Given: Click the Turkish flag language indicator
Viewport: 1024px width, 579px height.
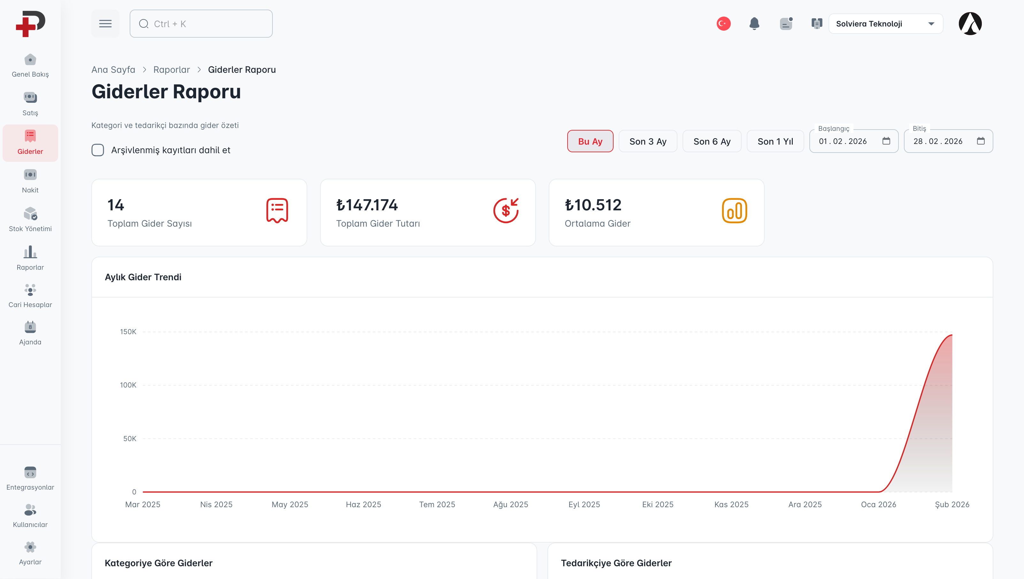Looking at the screenshot, I should (x=724, y=24).
